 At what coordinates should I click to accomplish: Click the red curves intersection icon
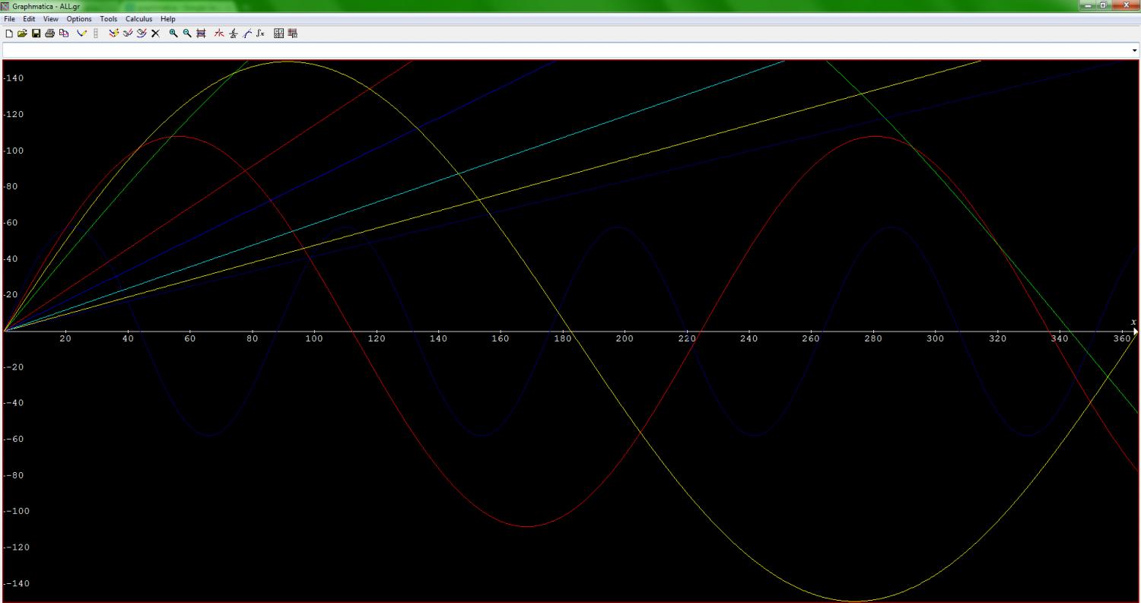point(219,33)
